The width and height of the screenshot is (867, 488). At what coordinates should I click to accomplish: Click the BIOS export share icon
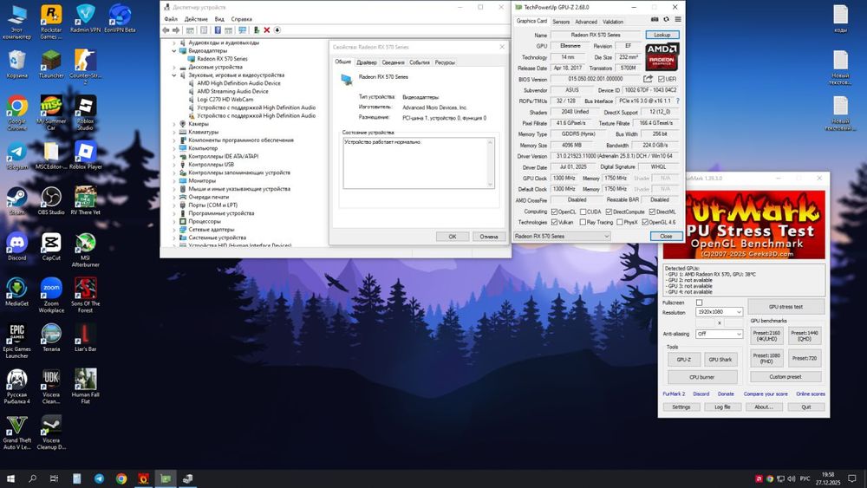[647, 79]
